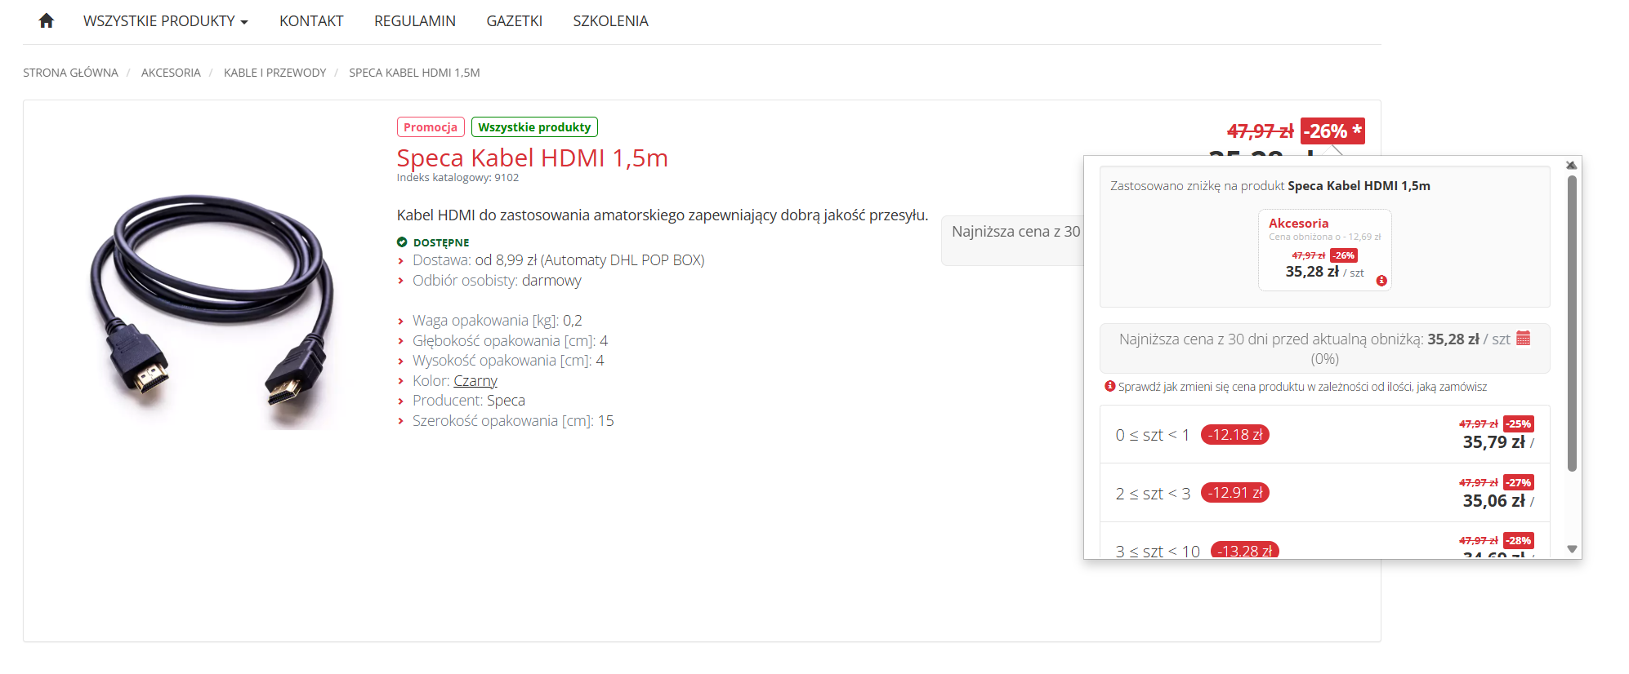Click the popup's vertical scrollbar thumb
Screen dimensions: 1629x674
(x=1572, y=323)
